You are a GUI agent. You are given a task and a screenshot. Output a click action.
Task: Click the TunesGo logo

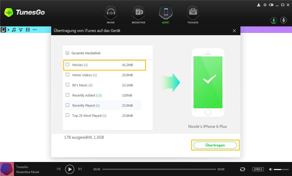(x=24, y=12)
